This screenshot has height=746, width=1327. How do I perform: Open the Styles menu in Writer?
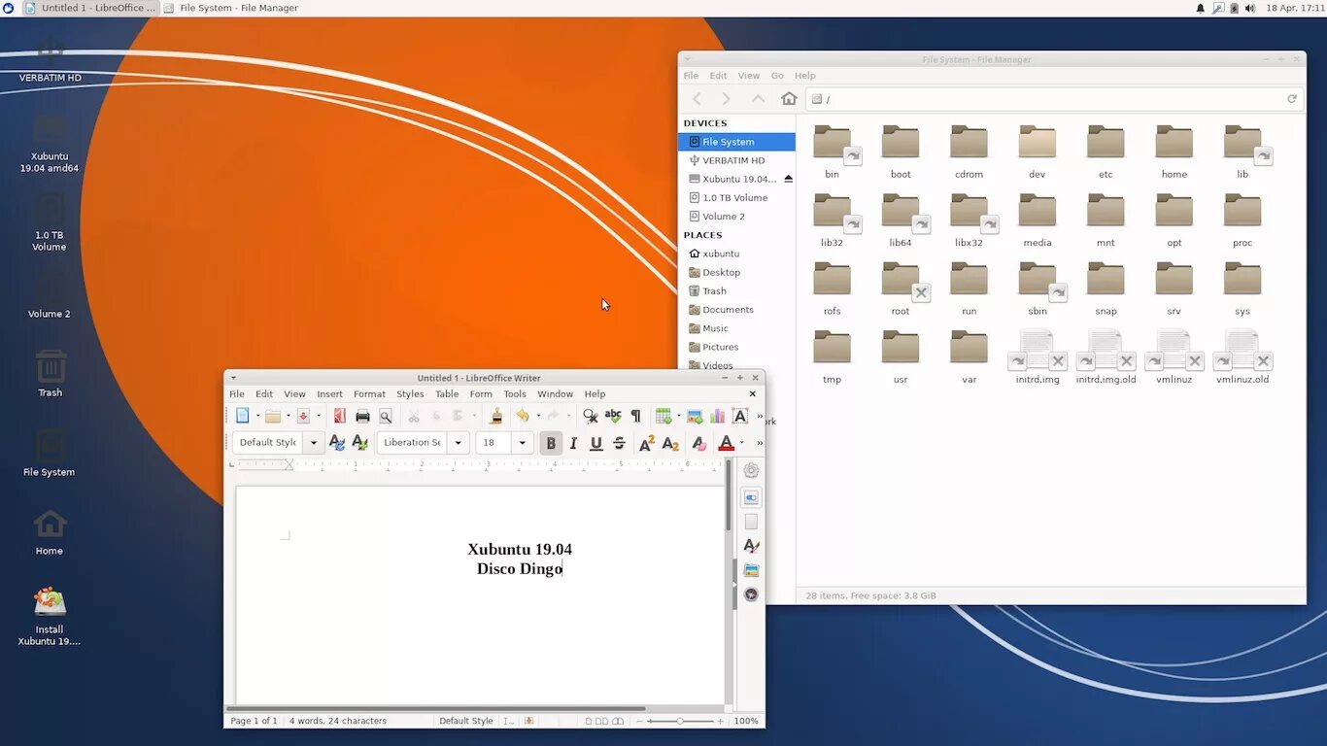[410, 394]
